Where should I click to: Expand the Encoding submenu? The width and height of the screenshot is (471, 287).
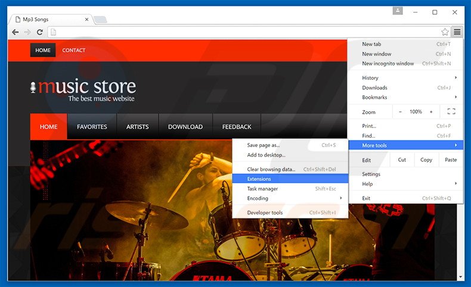(290, 198)
